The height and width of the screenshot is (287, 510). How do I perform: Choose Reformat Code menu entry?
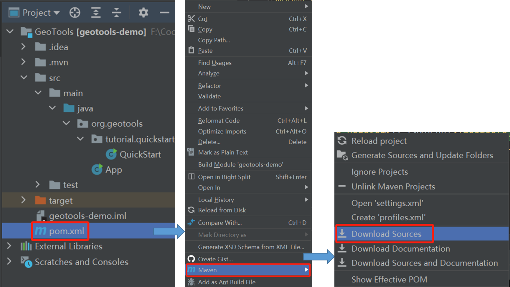tap(249, 121)
